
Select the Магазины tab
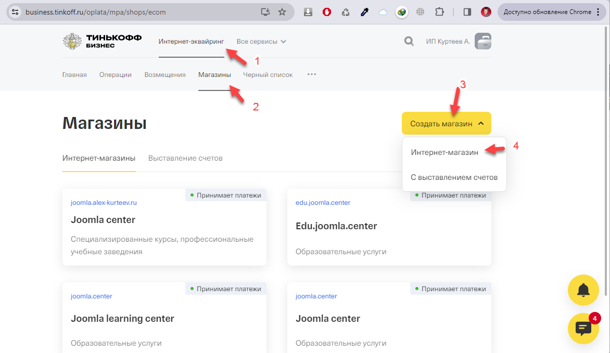point(214,75)
